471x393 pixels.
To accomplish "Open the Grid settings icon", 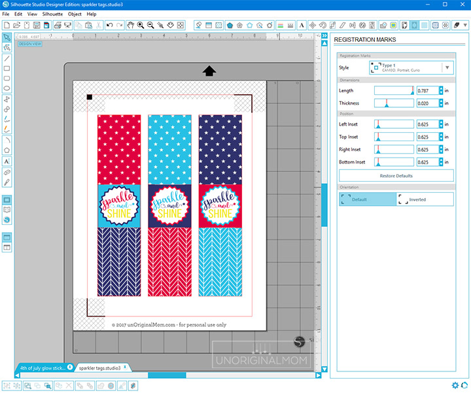I will point(424,26).
